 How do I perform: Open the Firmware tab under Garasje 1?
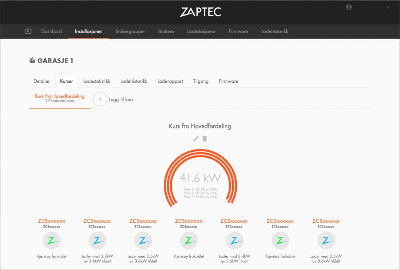tap(228, 81)
